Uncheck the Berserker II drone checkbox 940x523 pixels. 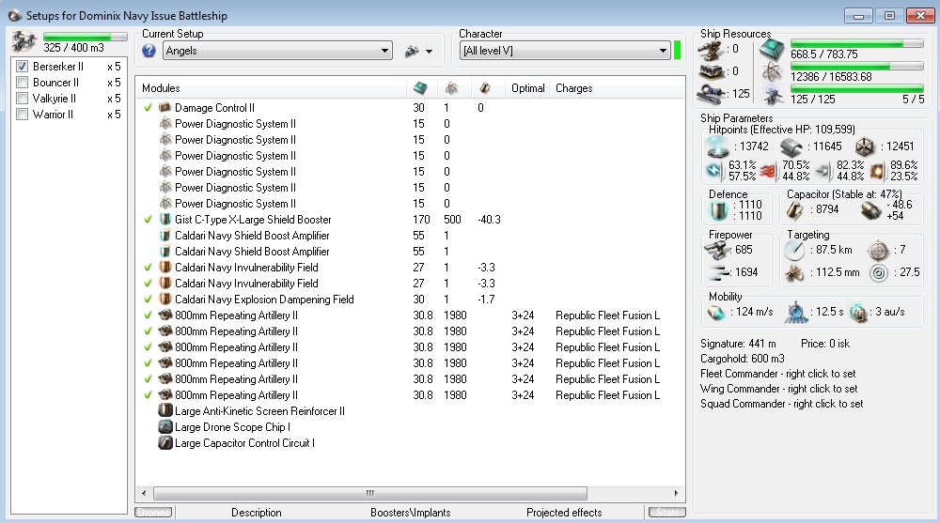[23, 67]
